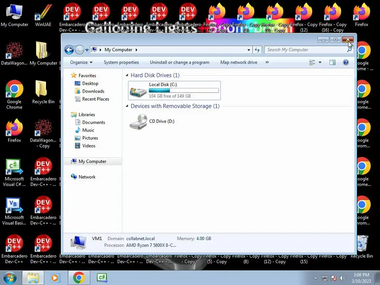Expand the arrow after My Computer in address
The height and width of the screenshot is (285, 380).
[x=137, y=50]
